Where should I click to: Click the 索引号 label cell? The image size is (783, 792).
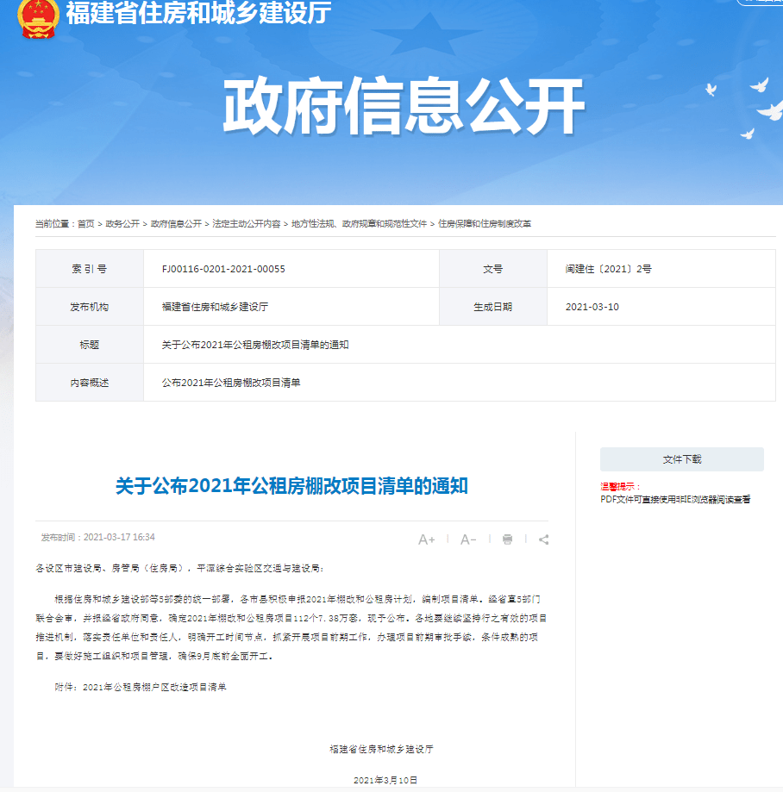click(90, 269)
